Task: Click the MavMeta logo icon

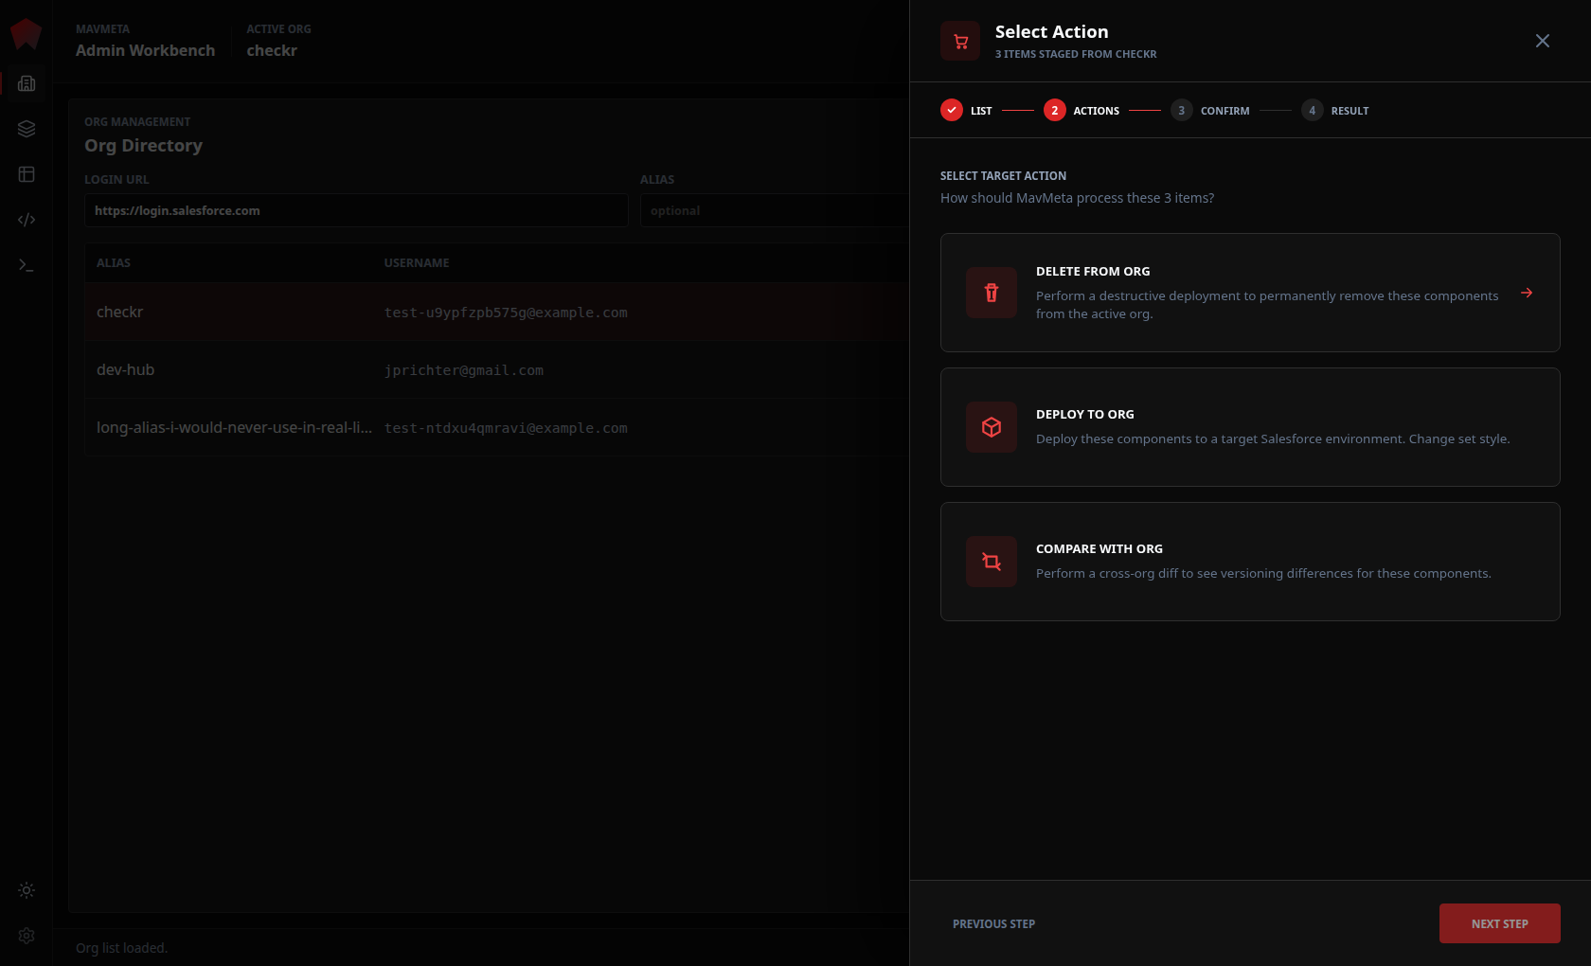Action: [x=26, y=34]
